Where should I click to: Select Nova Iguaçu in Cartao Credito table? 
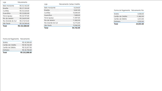(x=49, y=18)
